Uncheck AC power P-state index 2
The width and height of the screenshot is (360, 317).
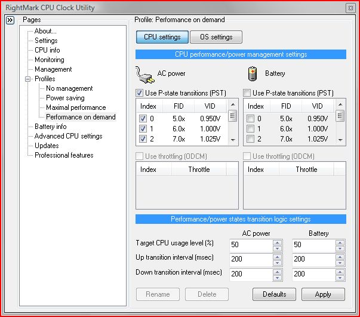[x=143, y=139]
